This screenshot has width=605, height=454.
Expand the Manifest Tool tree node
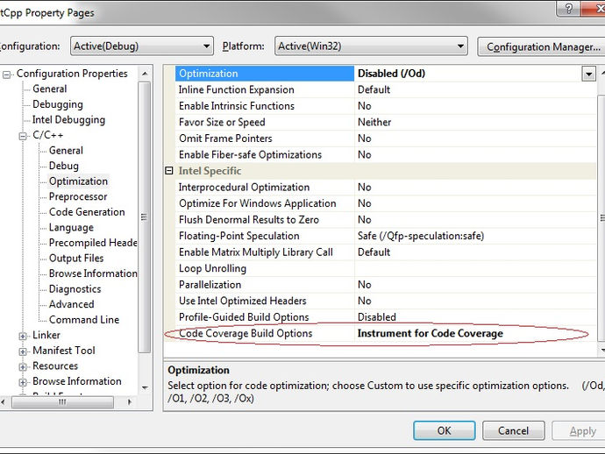(x=23, y=351)
